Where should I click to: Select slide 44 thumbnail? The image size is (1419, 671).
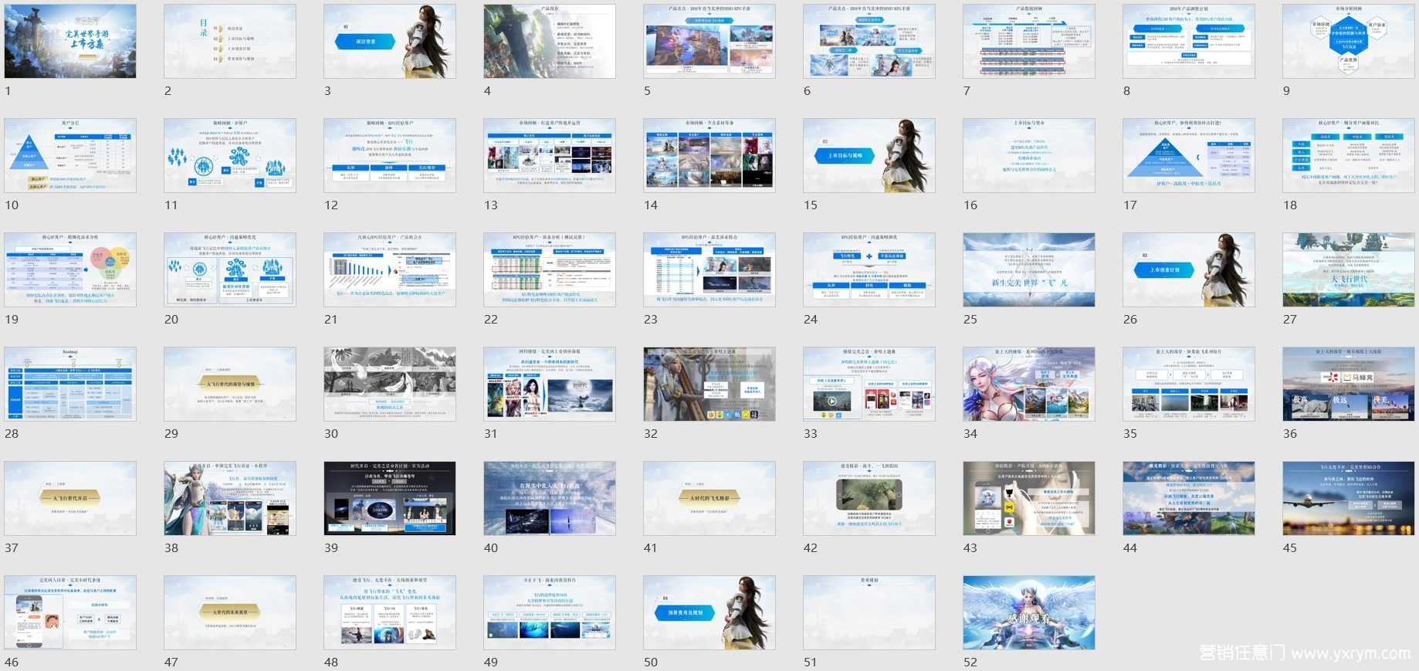(1189, 498)
